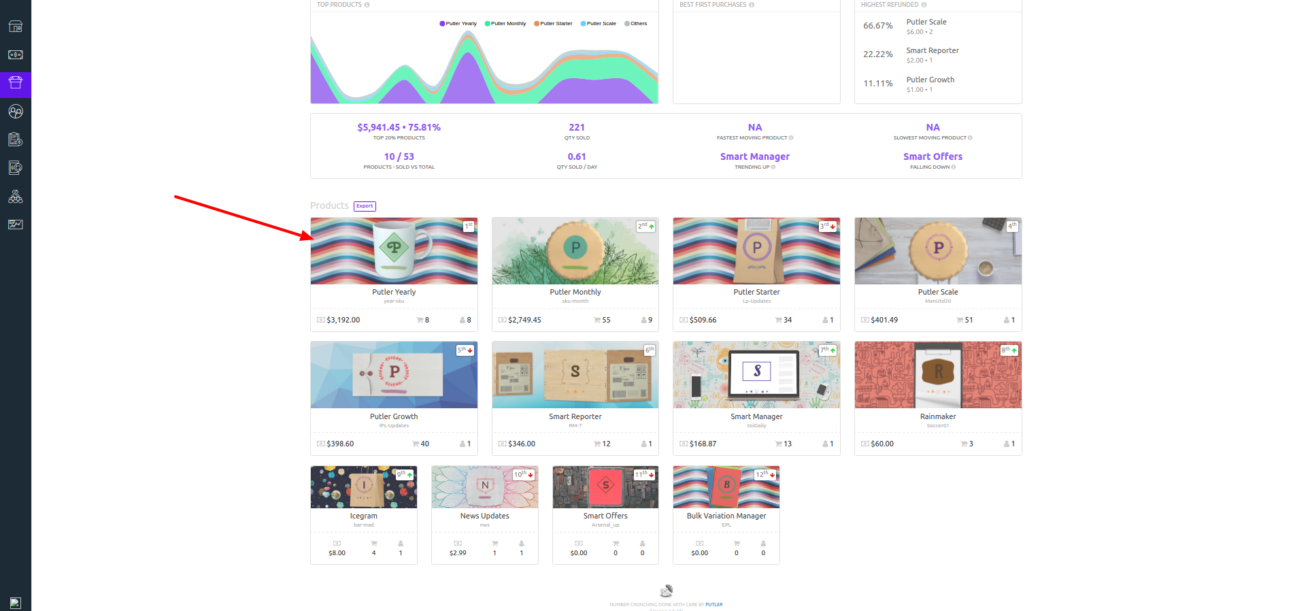Click the 3rd rank badge on Putler Starter
Viewport: 1293px width, 611px height.
point(828,227)
